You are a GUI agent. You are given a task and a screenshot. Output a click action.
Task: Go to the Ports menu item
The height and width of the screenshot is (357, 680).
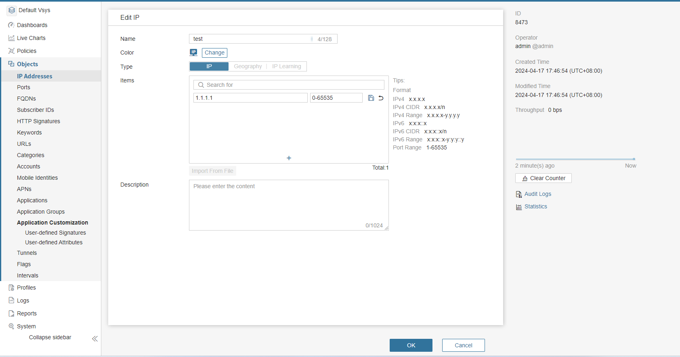[23, 87]
